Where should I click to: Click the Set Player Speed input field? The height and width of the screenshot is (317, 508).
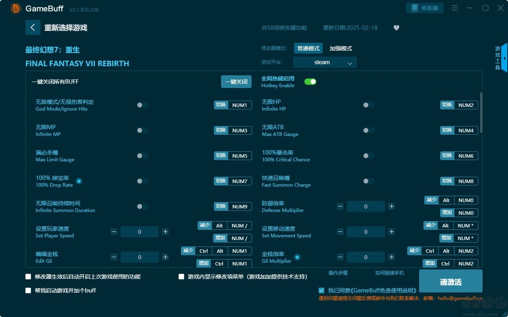140,232
